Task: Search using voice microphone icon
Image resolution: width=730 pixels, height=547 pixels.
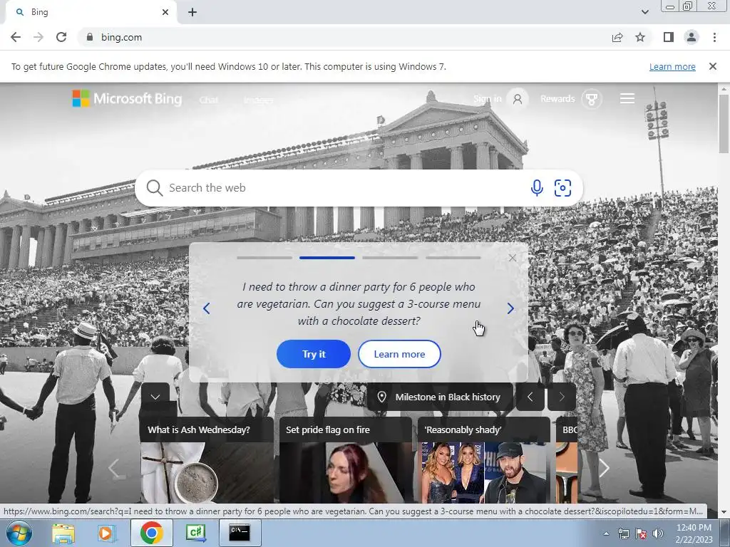Action: tap(537, 188)
